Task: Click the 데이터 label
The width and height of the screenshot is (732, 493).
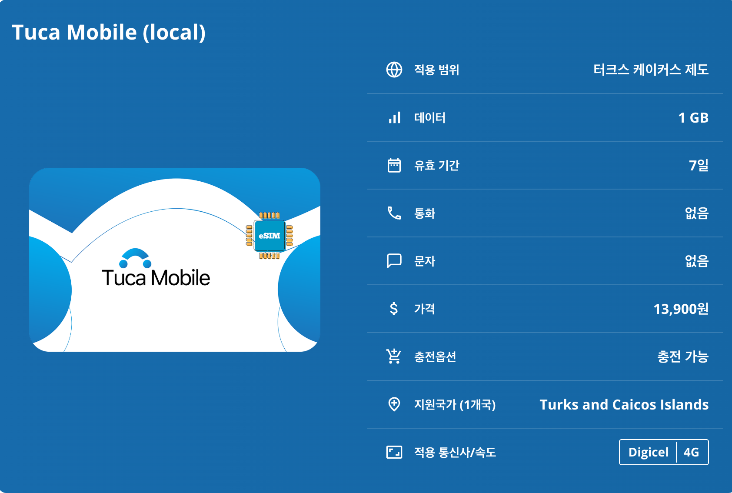Action: (429, 117)
